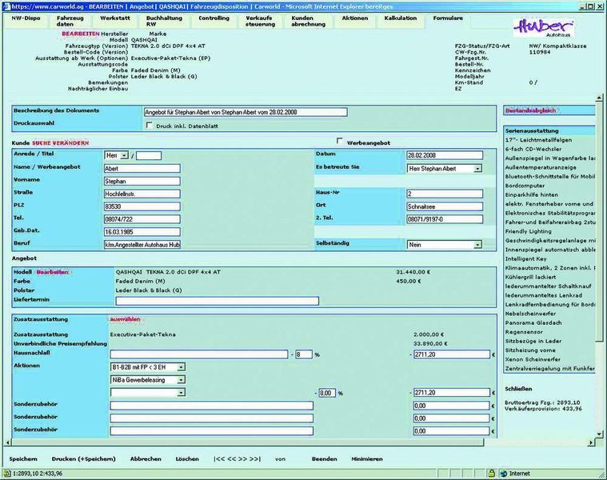
Task: Select the Formulare tab
Action: (x=448, y=18)
